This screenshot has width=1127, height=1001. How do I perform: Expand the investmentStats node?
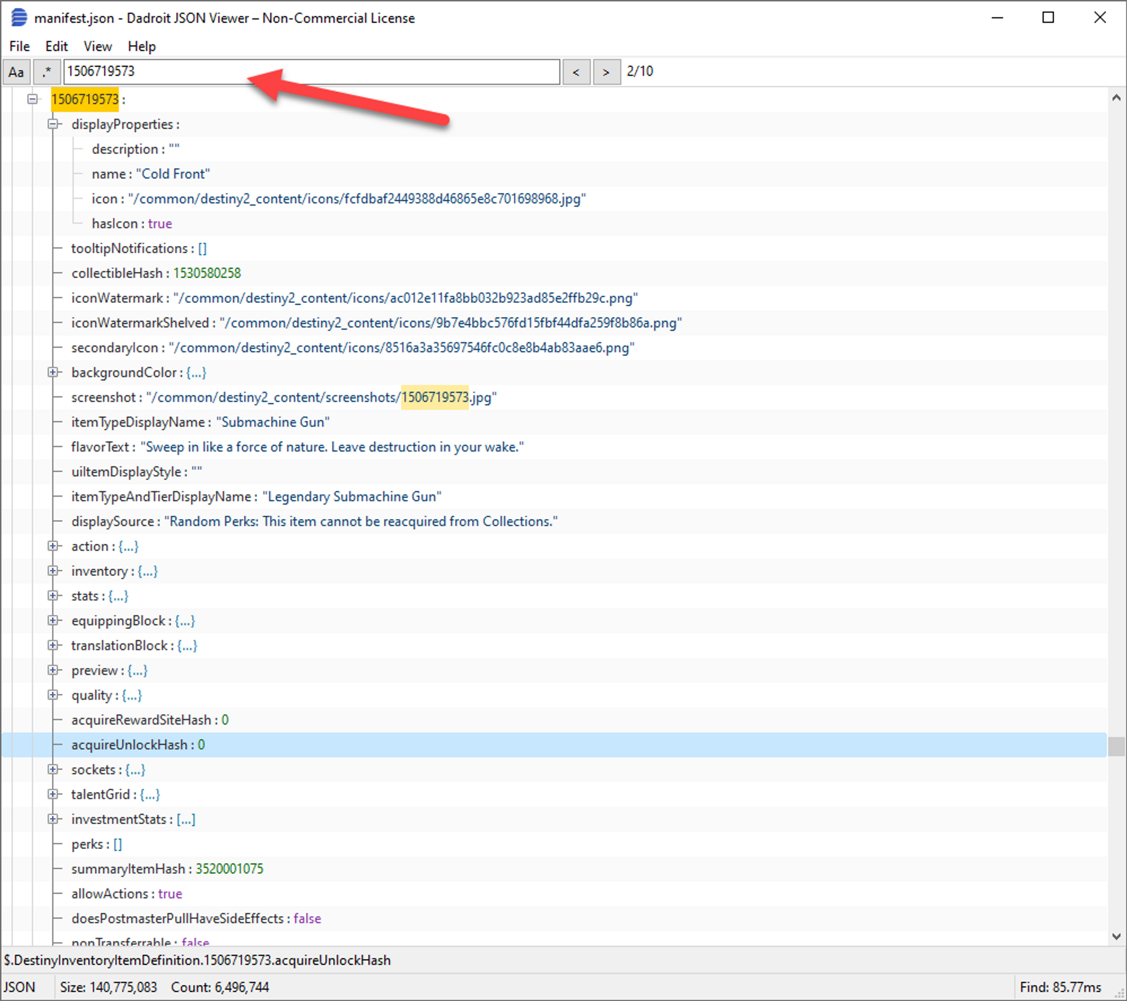pyautogui.click(x=53, y=819)
